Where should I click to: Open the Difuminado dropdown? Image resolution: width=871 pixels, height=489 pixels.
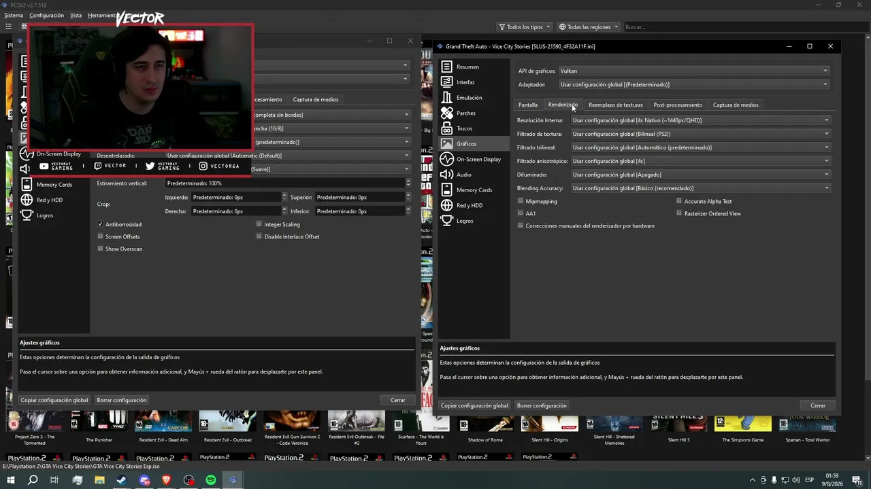pos(701,175)
